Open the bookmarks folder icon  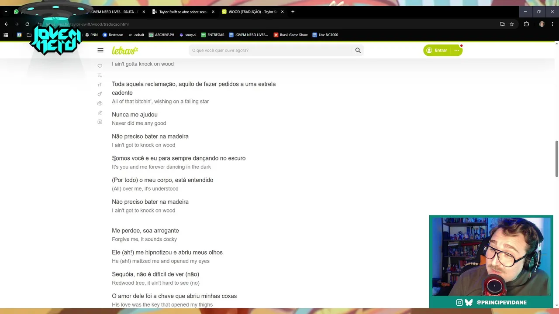(29, 35)
